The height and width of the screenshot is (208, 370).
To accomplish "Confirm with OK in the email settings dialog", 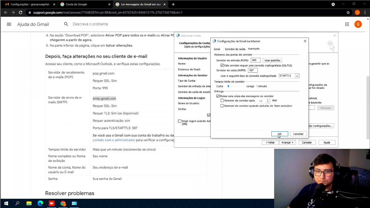I will [x=280, y=134].
